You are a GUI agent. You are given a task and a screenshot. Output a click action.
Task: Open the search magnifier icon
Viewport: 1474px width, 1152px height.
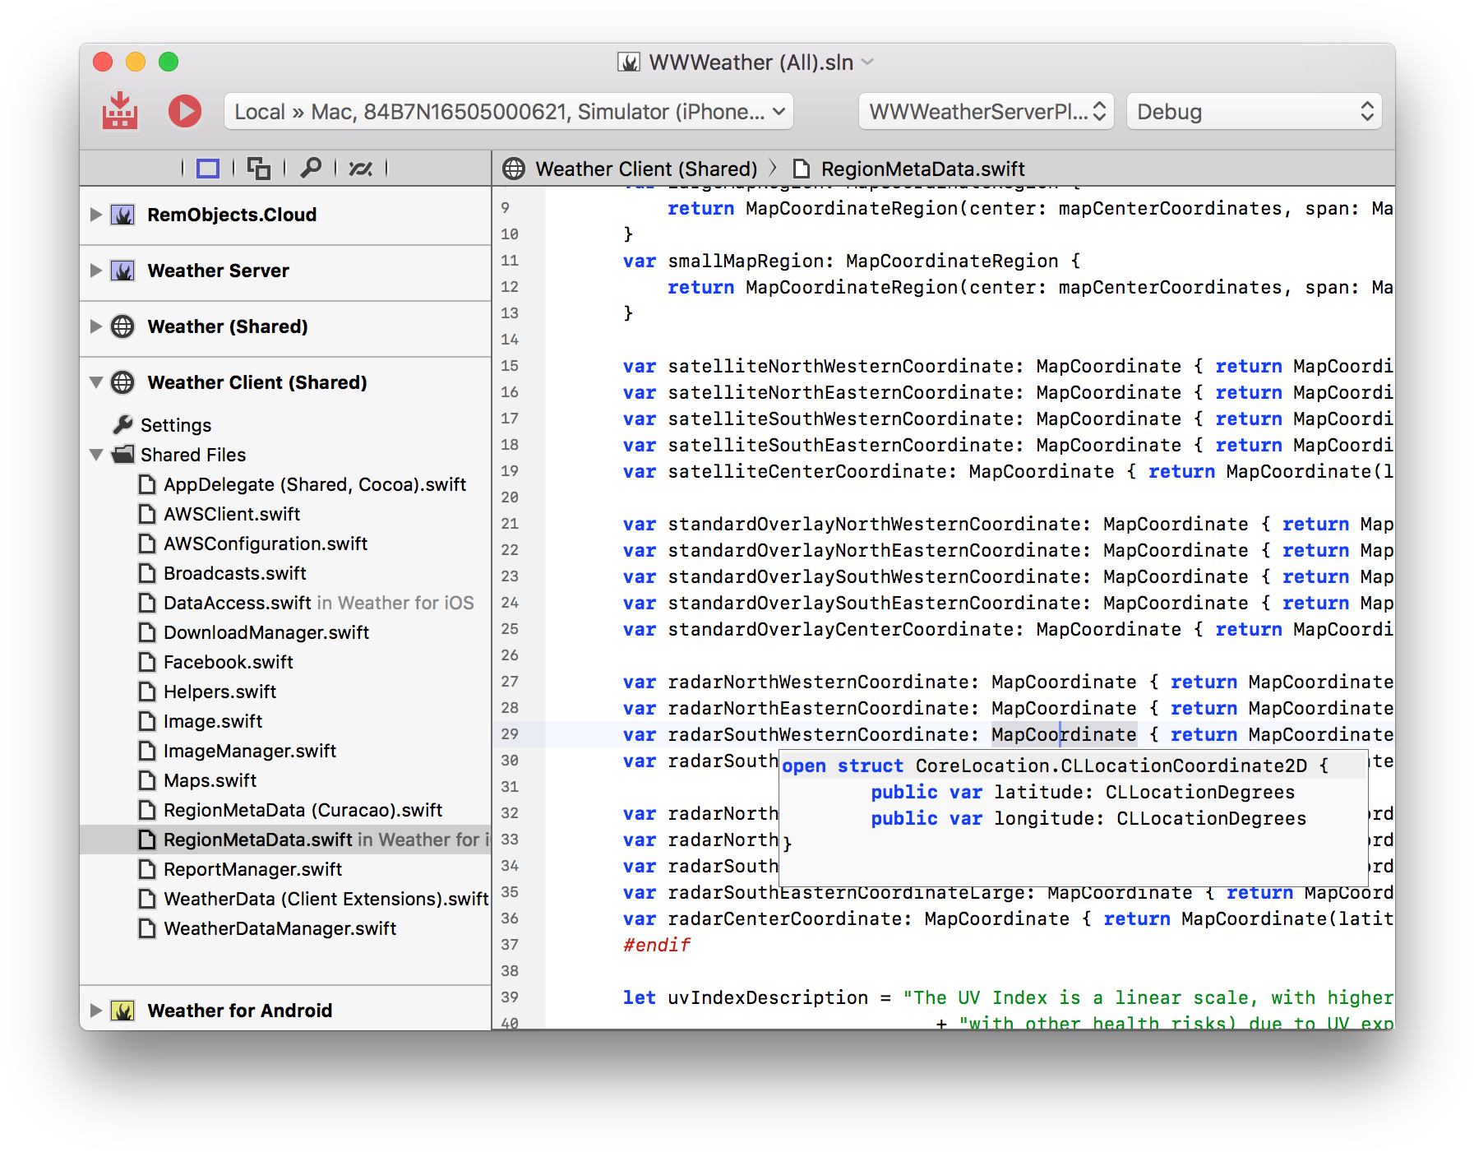point(311,168)
